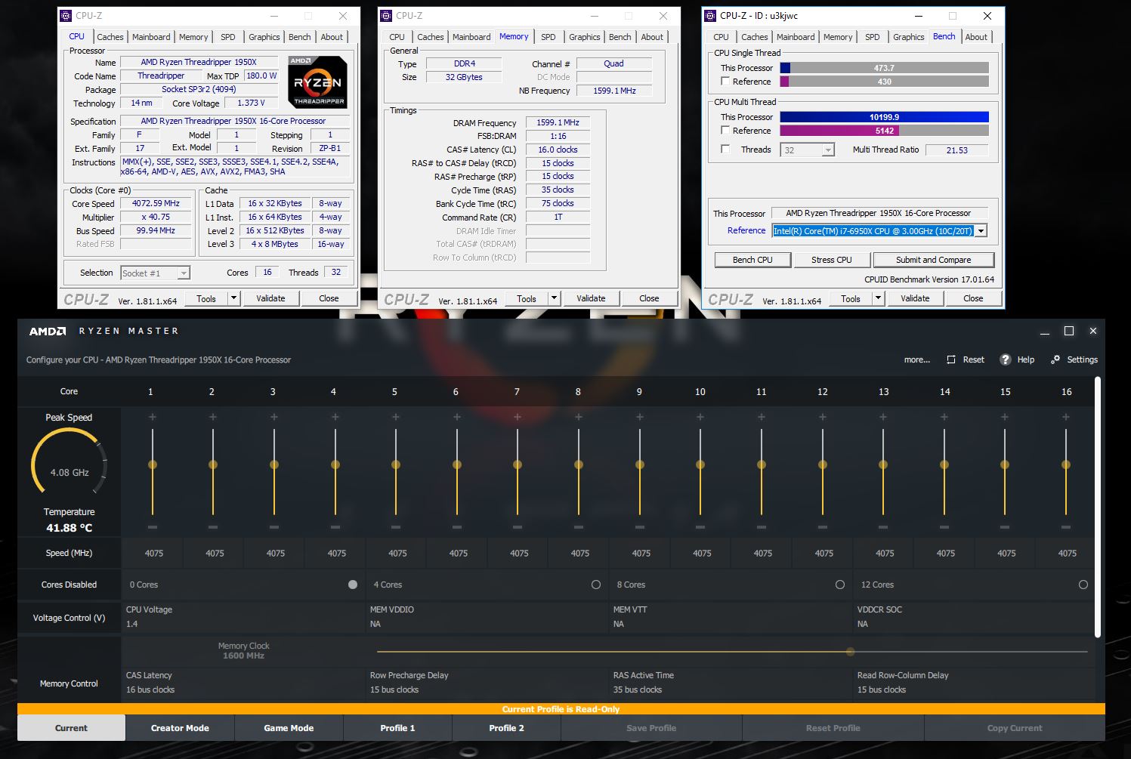
Task: Click Close button in Memory window
Action: [649, 298]
